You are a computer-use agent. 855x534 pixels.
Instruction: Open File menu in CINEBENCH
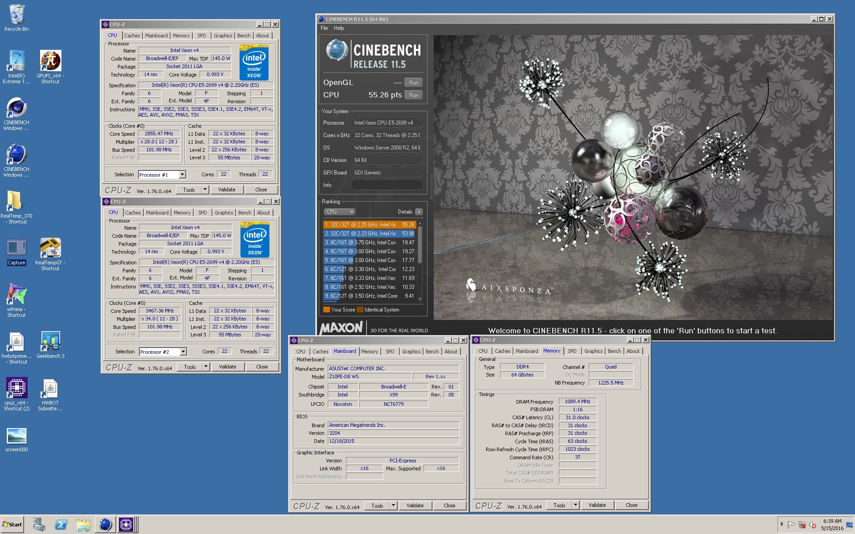[x=324, y=28]
